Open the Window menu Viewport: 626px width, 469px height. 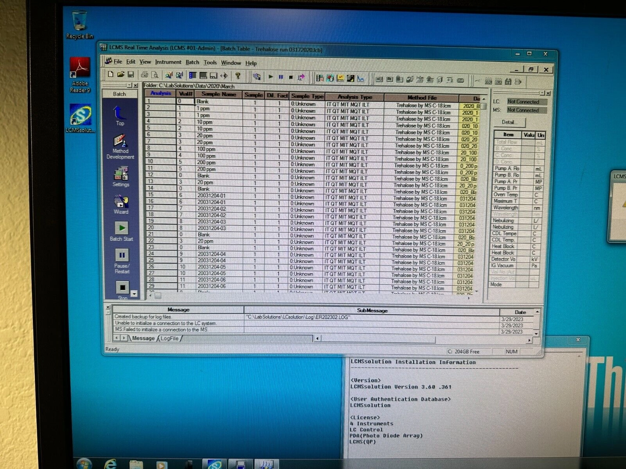click(231, 63)
